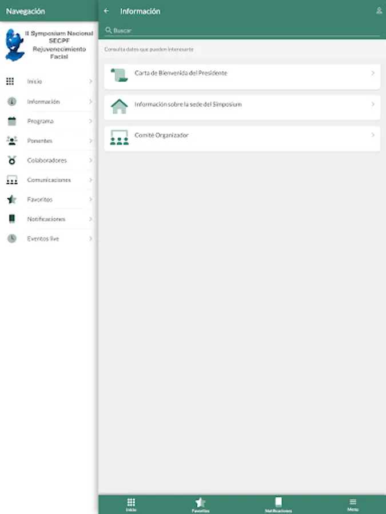Click the Comunicaciones audience icon
This screenshot has height=514, width=386.
click(12, 180)
